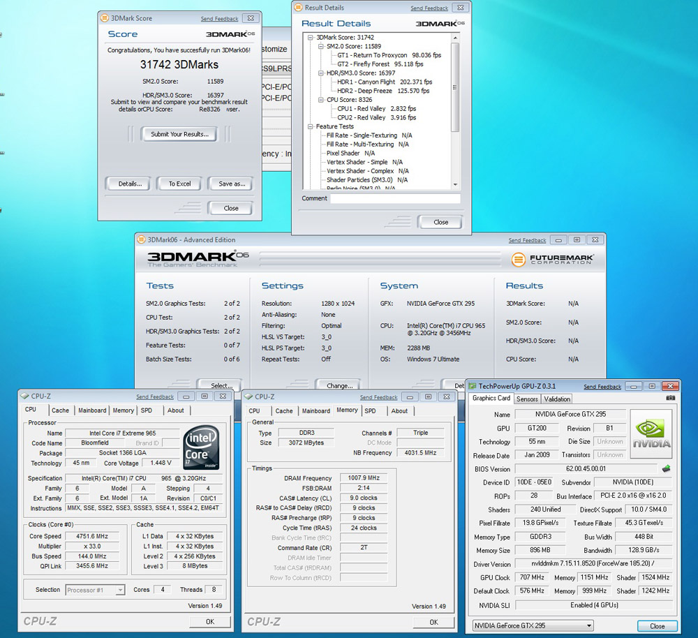
Task: Select the CPU2 - Red Valley row
Action: (376, 117)
